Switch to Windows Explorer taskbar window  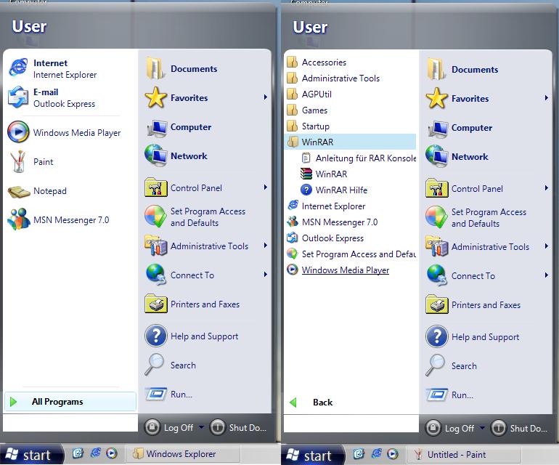click(x=181, y=454)
